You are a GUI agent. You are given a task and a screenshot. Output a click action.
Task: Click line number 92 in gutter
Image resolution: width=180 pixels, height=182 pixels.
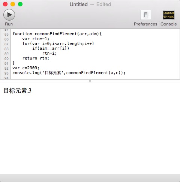(6, 68)
